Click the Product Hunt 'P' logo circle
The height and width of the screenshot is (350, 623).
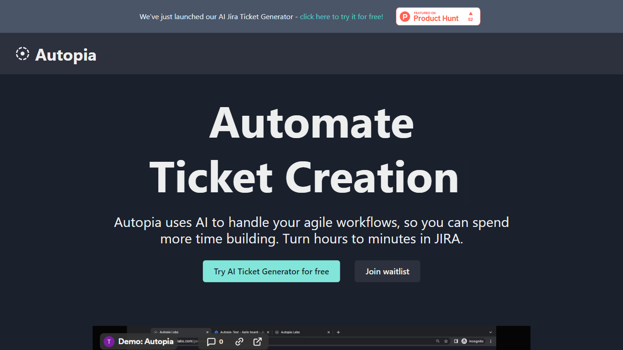(405, 17)
